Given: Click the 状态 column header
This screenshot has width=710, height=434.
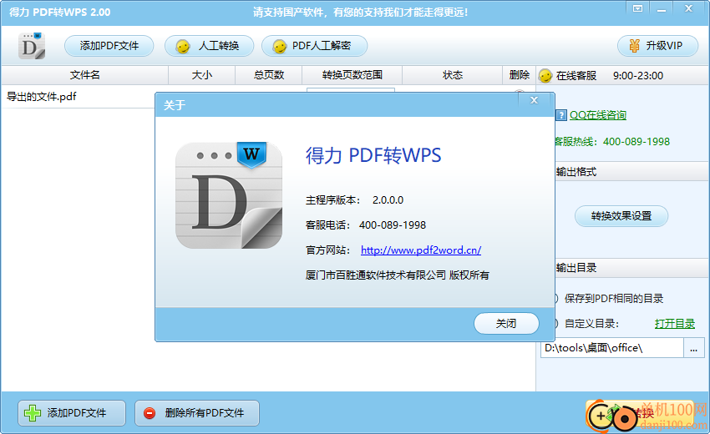Looking at the screenshot, I should 453,75.
